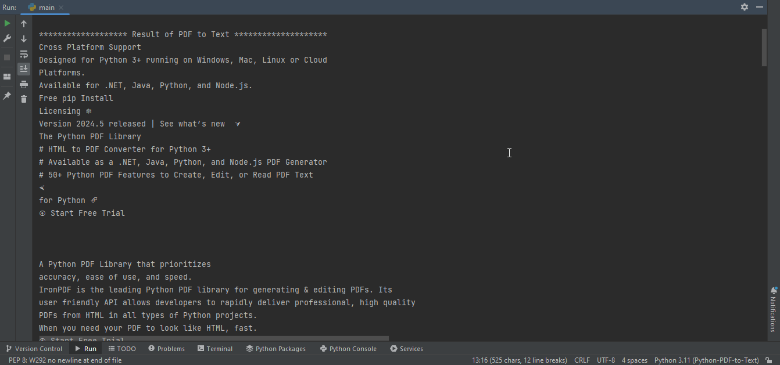Image resolution: width=780 pixels, height=365 pixels.
Task: Switch to the Run tool window tab
Action: (x=85, y=349)
